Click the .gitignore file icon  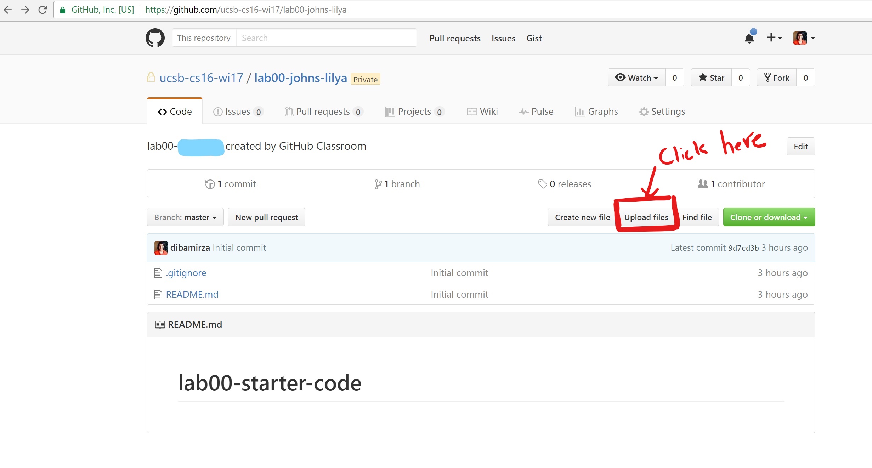tap(158, 273)
